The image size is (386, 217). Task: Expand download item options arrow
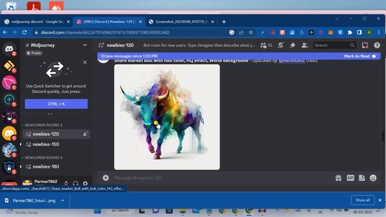[x=63, y=201]
